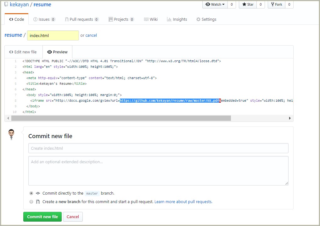Click the Issues exclamation icon

[x=36, y=19]
